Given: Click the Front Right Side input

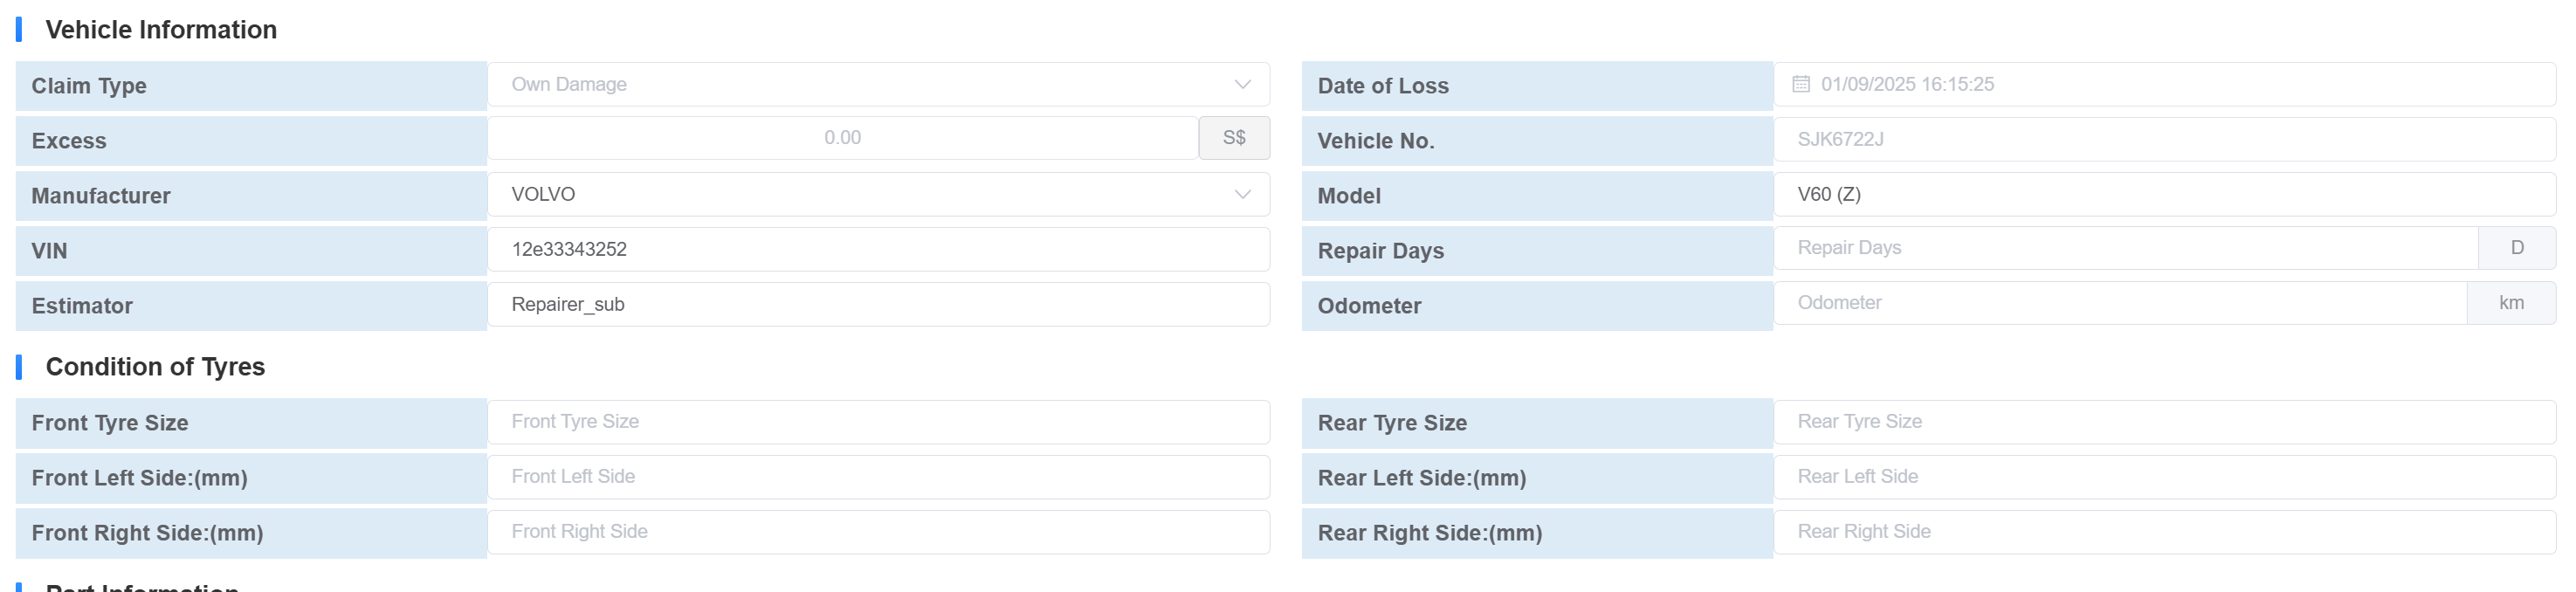Looking at the screenshot, I should click(x=878, y=532).
